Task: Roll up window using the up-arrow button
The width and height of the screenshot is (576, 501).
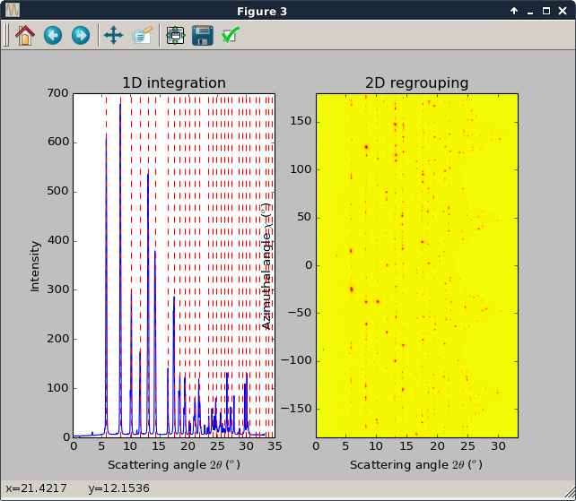Action: coord(514,11)
